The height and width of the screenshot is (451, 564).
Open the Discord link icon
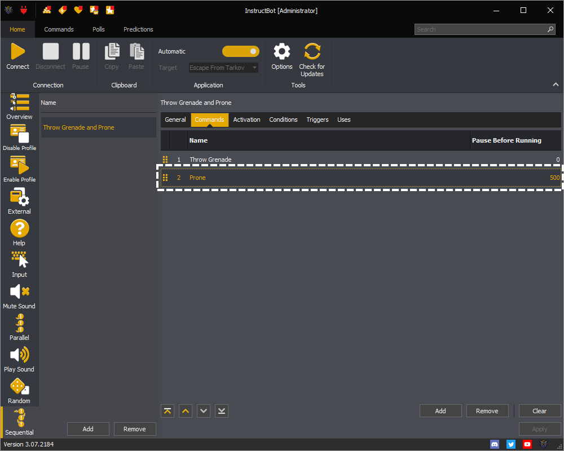[x=495, y=444]
